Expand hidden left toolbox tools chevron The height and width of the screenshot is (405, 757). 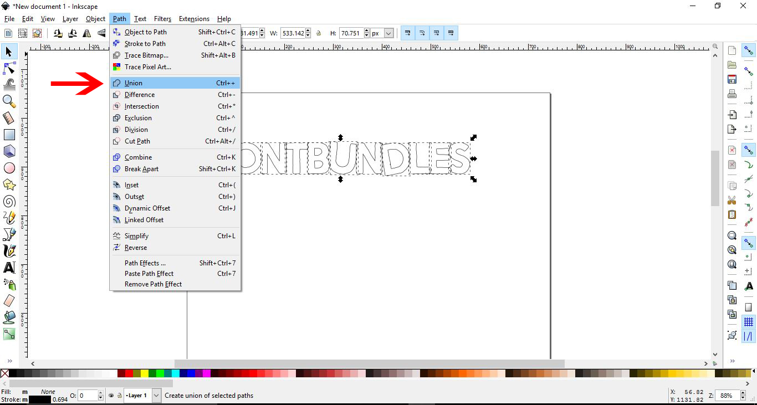pyautogui.click(x=9, y=361)
